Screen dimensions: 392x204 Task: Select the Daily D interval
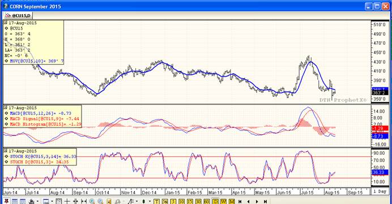[215, 202]
